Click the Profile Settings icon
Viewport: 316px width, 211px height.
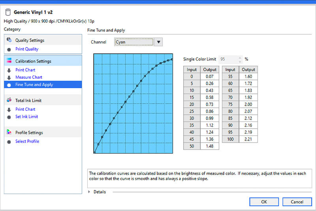point(9,132)
